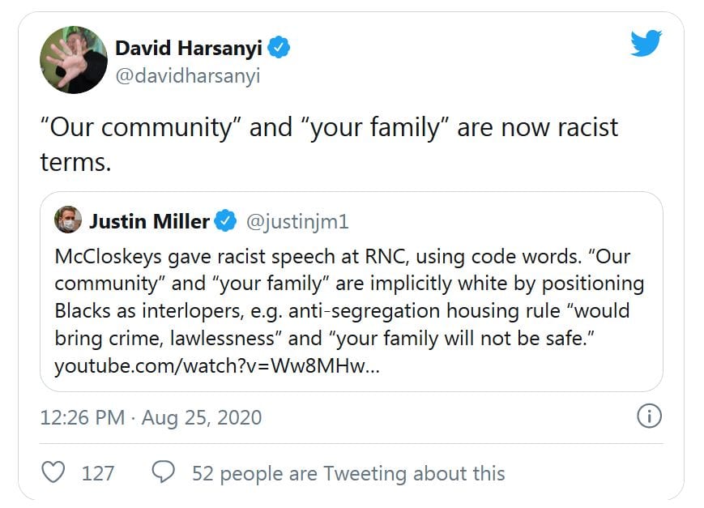Open the youtube.com/watch link

pos(215,366)
